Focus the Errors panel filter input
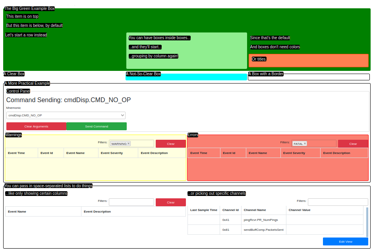Screen dimensions: 373x249 tap(322, 144)
